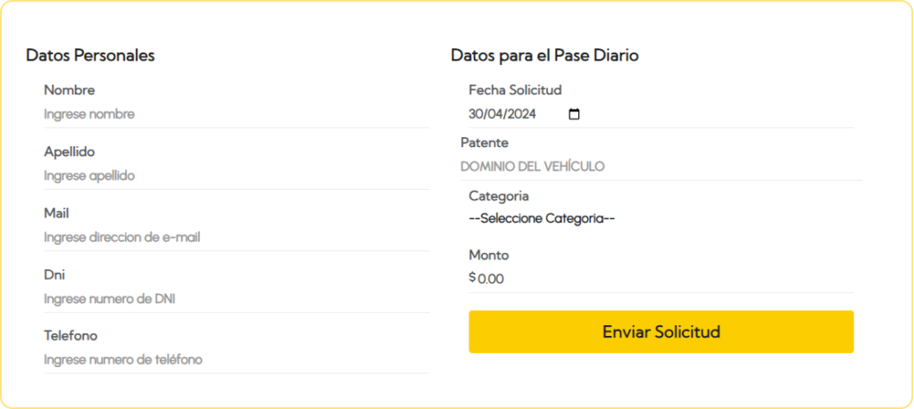Click the Enviar Solicitud button

point(661,331)
